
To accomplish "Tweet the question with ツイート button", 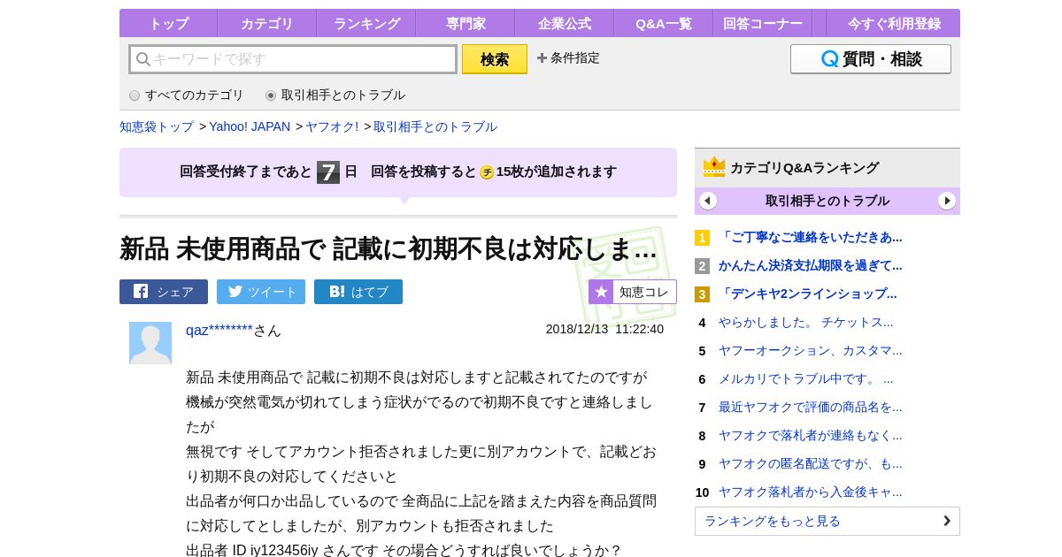I will click(261, 292).
